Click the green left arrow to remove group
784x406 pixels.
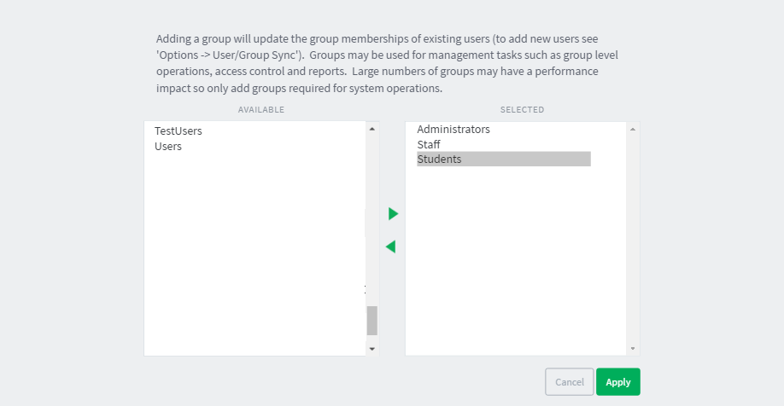[391, 246]
